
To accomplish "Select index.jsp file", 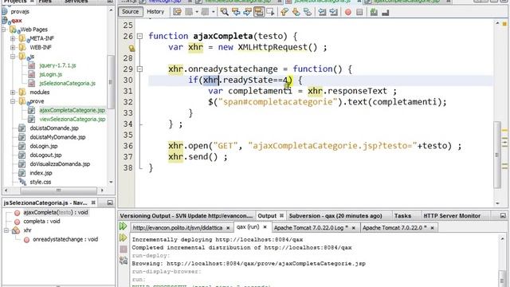I will coord(41,173).
